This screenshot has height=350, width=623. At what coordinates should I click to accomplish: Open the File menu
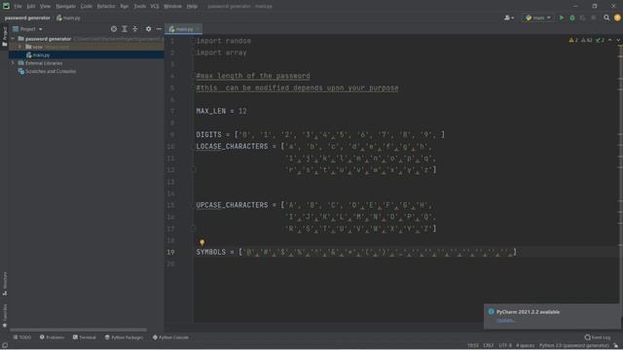[x=18, y=7]
